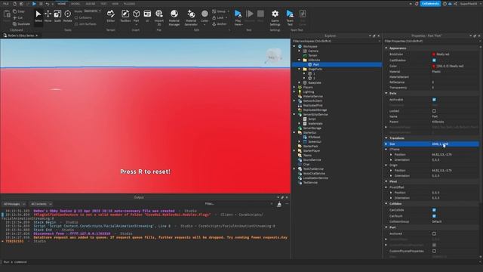This screenshot has height=272, width=483.
Task: Collapse the Collision properties section
Action: (x=386, y=203)
